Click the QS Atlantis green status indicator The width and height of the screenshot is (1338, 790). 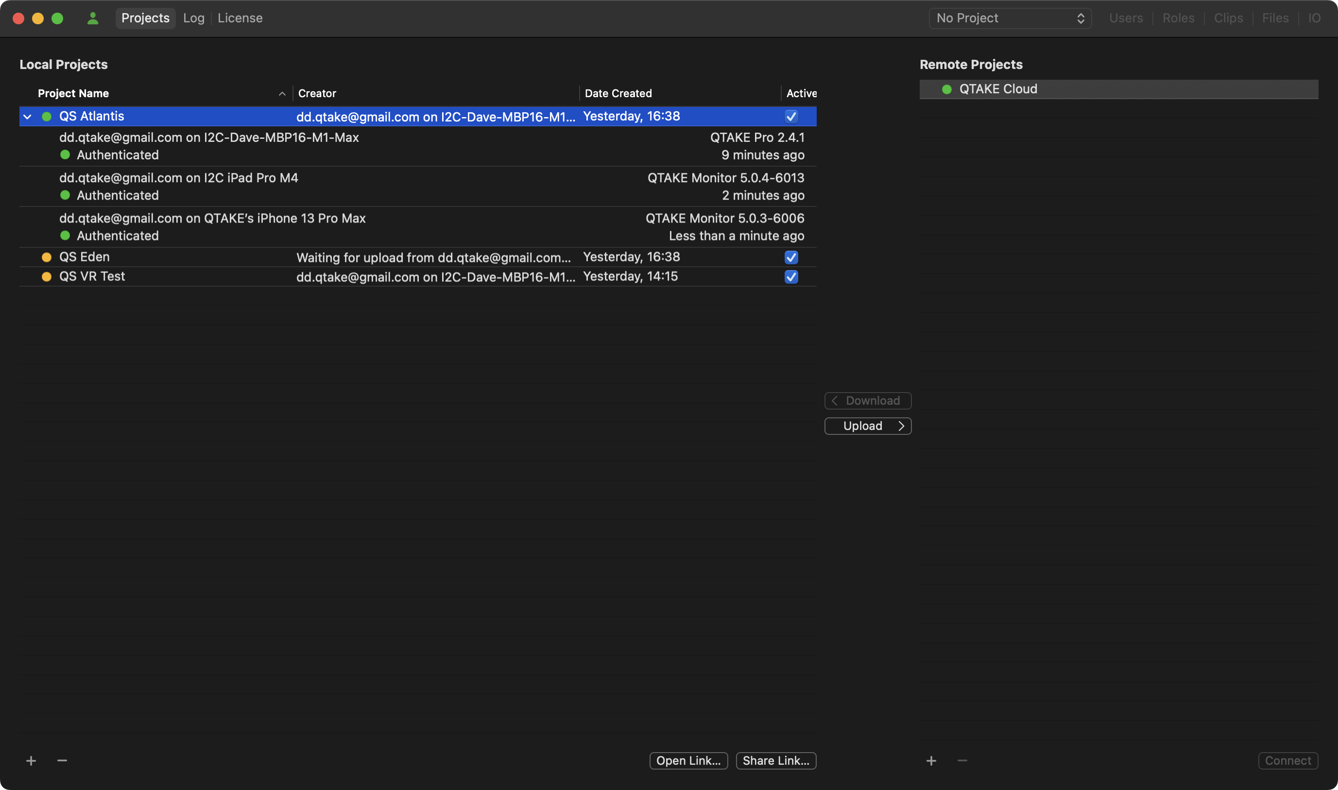(x=47, y=117)
